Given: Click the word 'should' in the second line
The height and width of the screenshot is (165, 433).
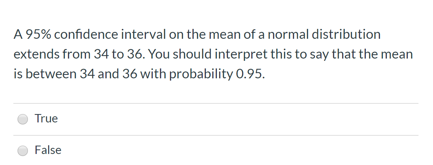Looking at the screenshot, I should coord(192,54).
